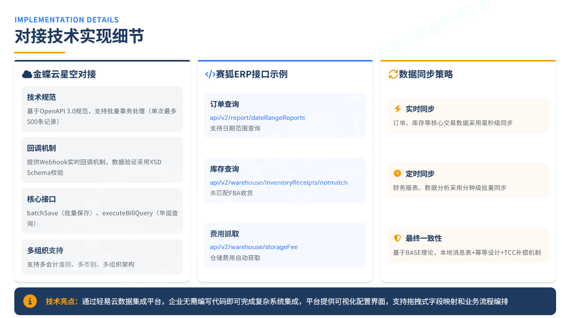
Task: Open the api/v2/report/dateRangeReports link
Action: 258,118
